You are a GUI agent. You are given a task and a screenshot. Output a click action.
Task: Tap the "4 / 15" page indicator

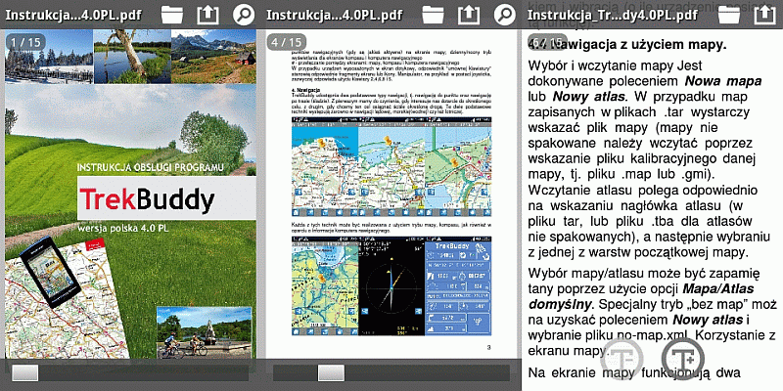pyautogui.click(x=286, y=42)
